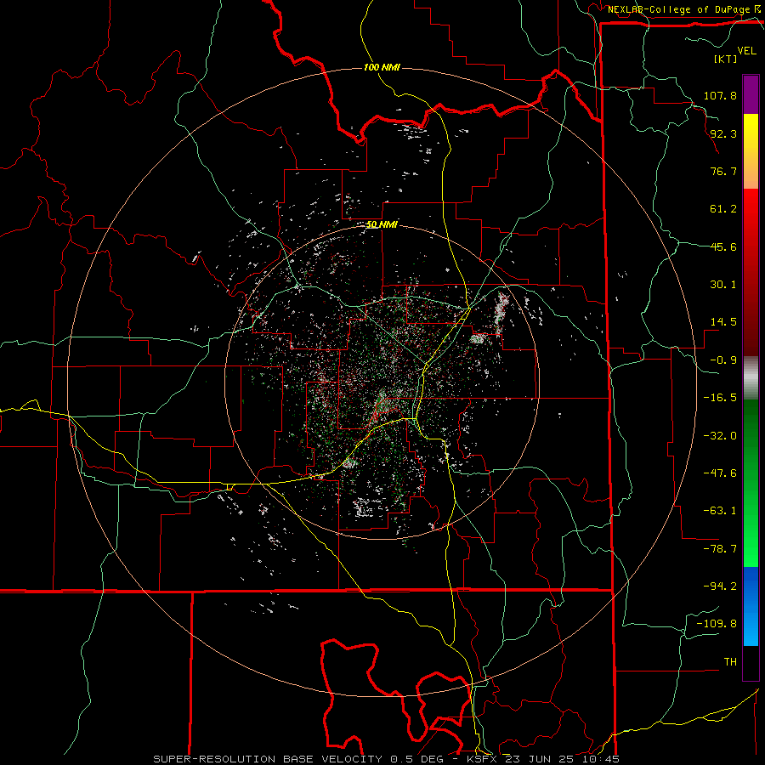
Task: Click the red segment of the color bar
Action: (751, 271)
